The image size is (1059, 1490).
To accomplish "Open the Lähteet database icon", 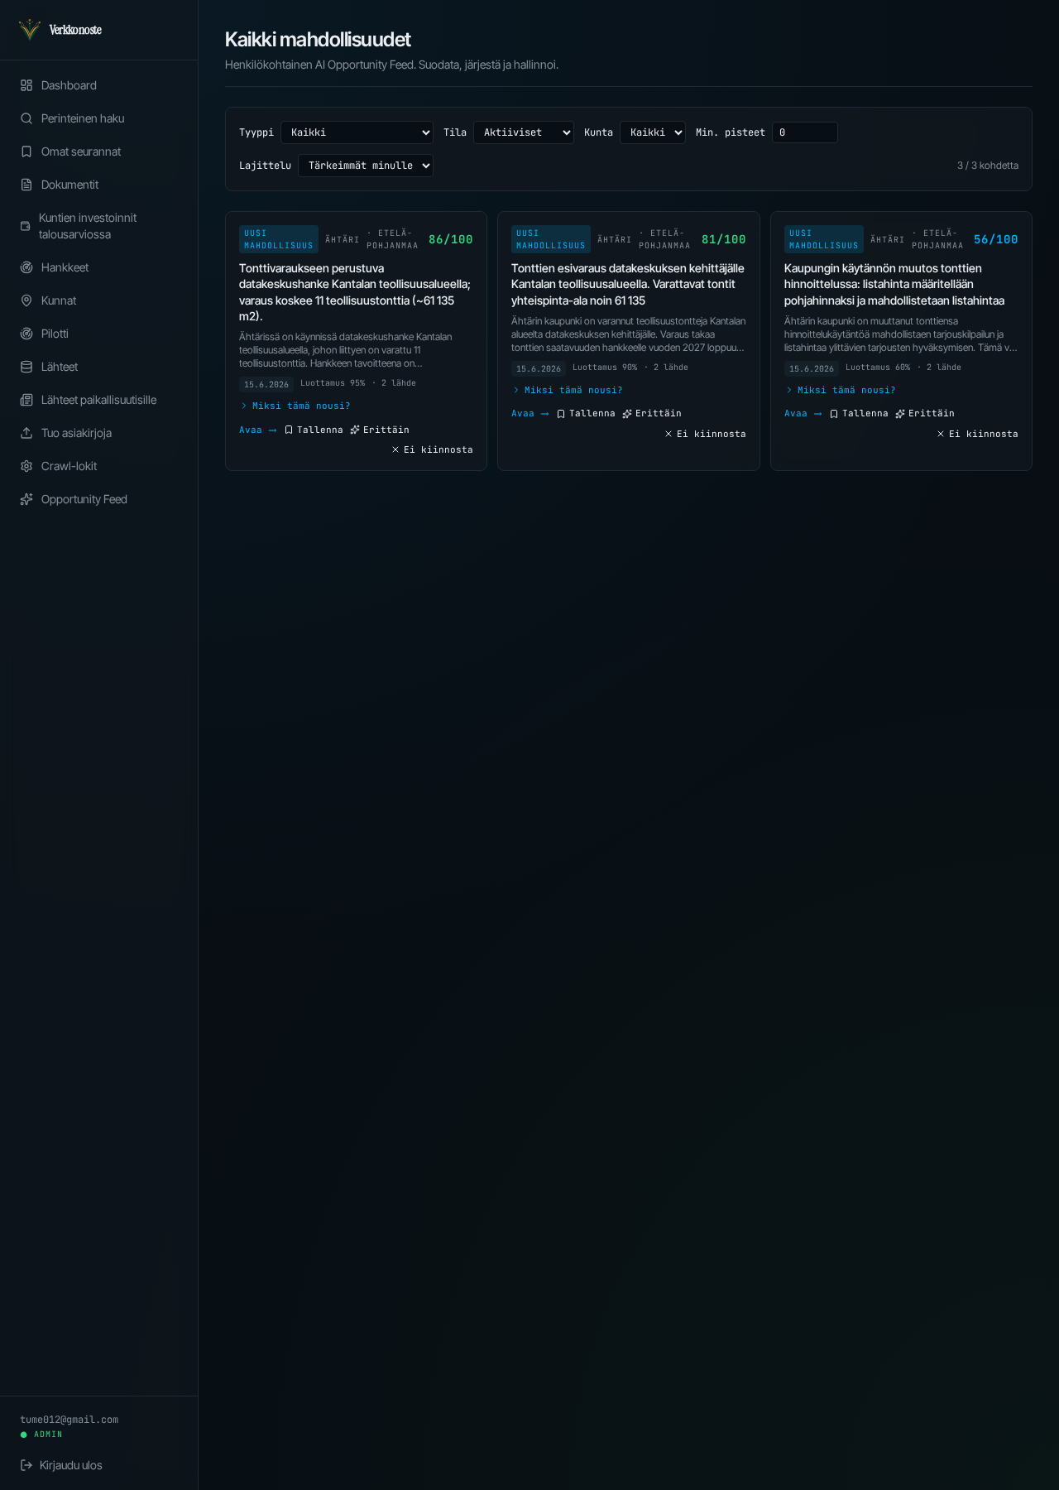I will (26, 367).
